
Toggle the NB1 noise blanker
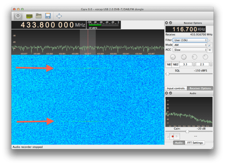pos(169,64)
